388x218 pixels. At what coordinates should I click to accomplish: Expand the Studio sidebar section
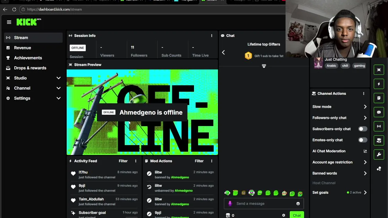[x=59, y=78]
